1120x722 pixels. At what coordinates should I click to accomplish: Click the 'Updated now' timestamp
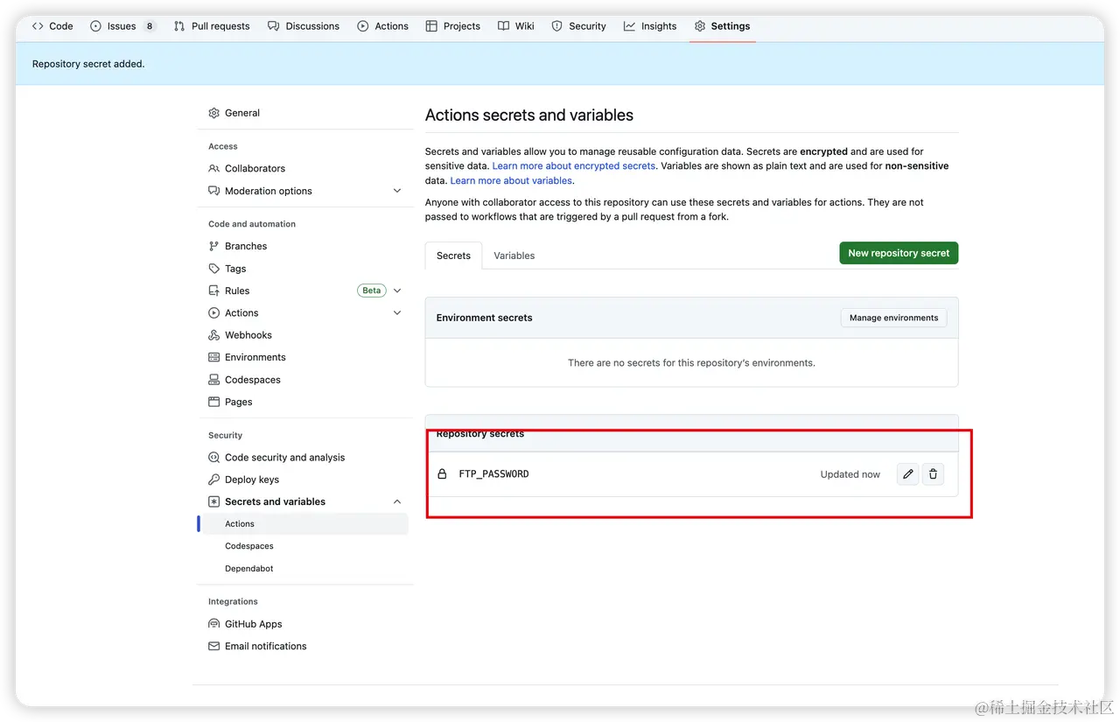point(850,474)
